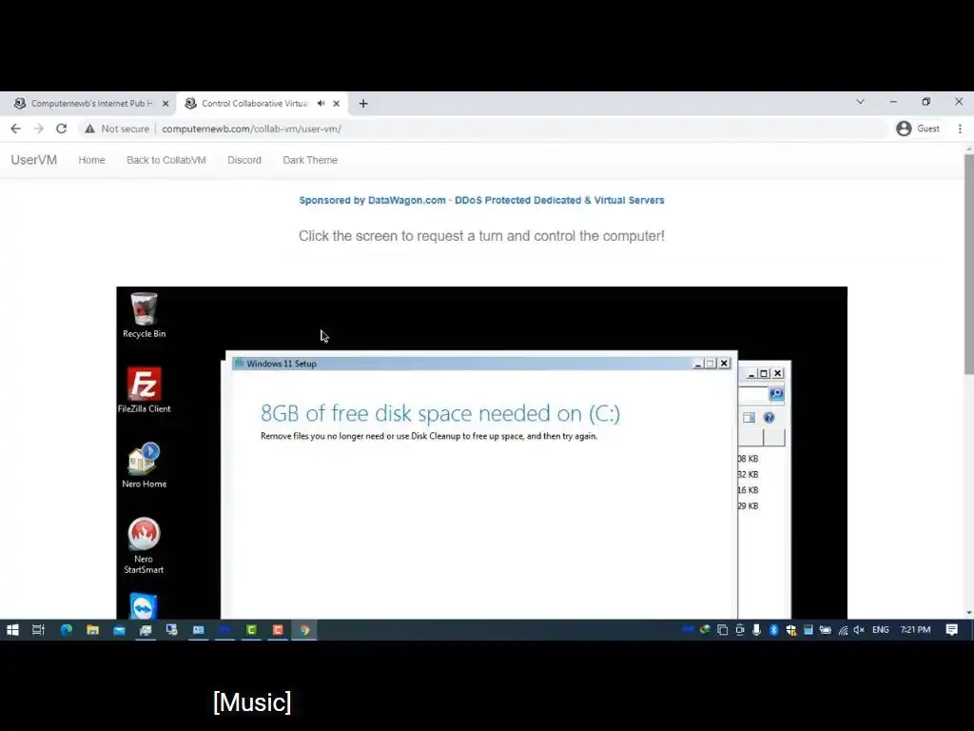Launch FileZilla Client desktop icon

(x=144, y=389)
